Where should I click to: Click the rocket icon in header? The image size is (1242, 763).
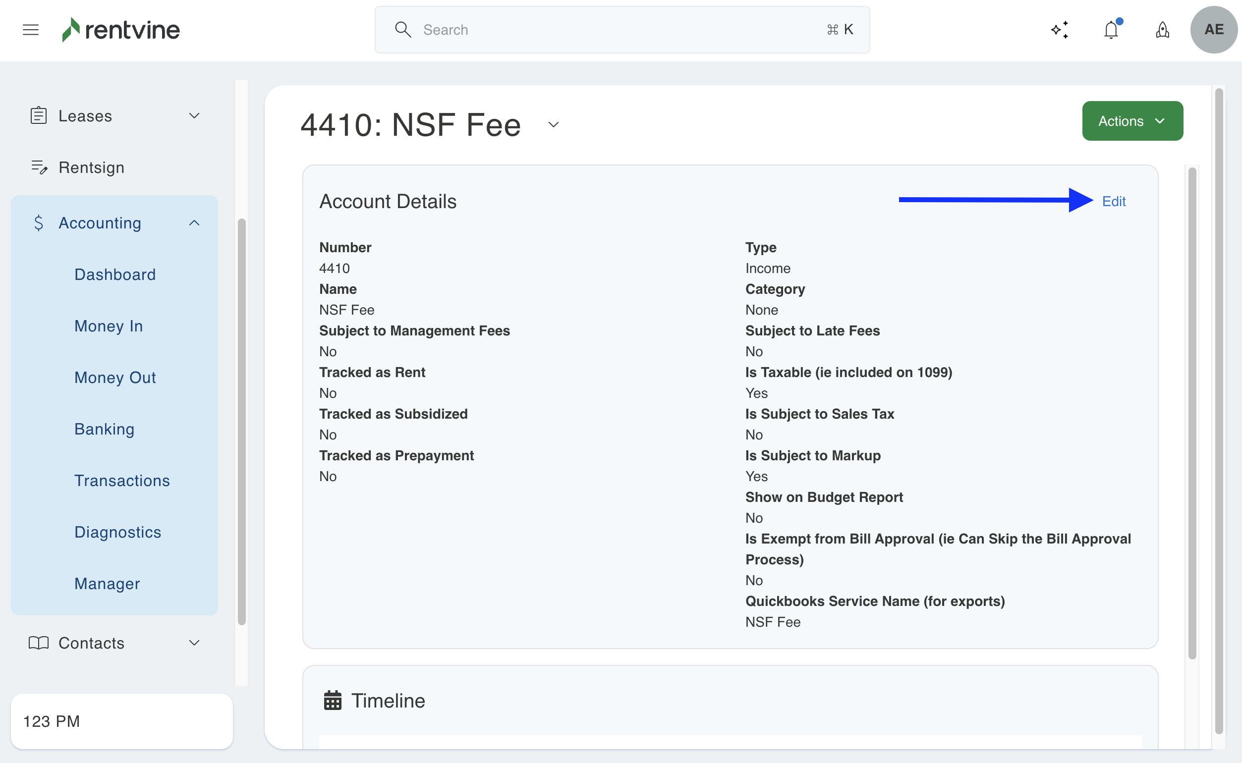point(1162,30)
